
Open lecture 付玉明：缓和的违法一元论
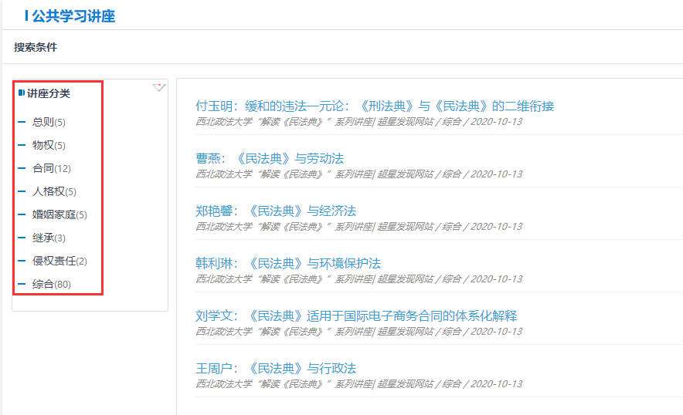pos(375,106)
